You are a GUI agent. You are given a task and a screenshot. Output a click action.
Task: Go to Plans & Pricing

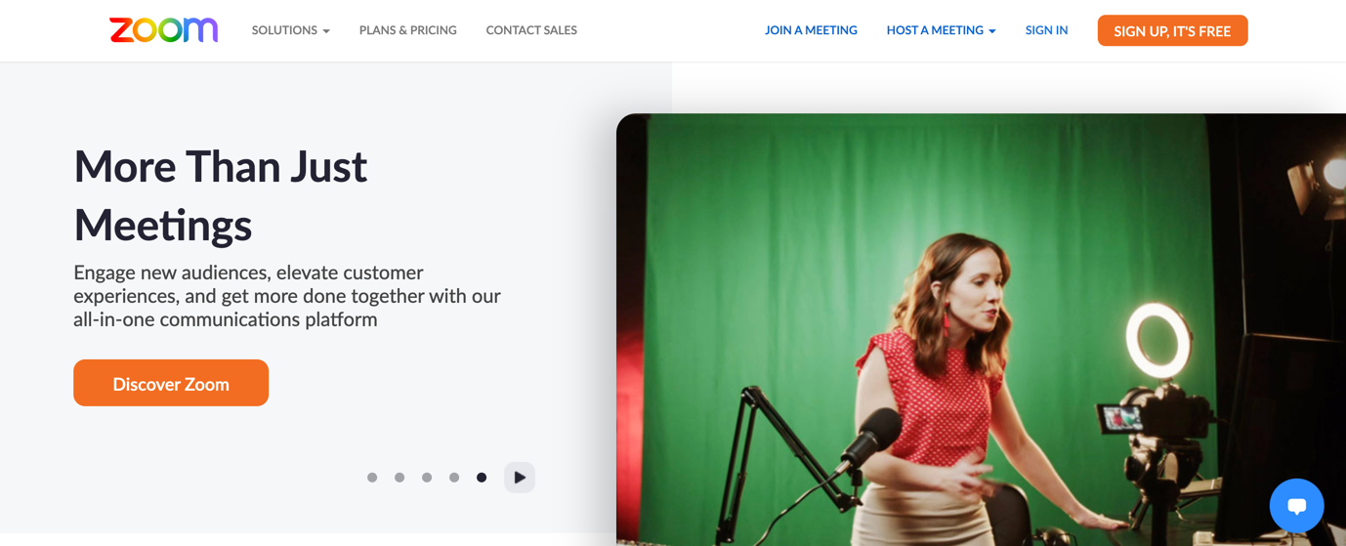(407, 30)
